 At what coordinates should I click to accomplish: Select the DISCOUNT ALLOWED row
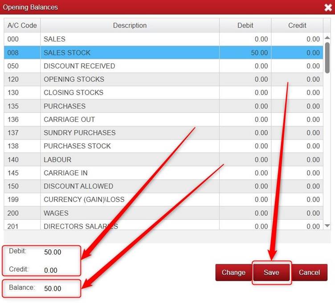coord(163,186)
